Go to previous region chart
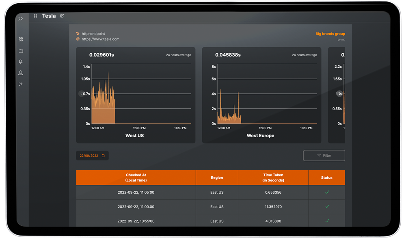The image size is (406, 238). [x=81, y=94]
